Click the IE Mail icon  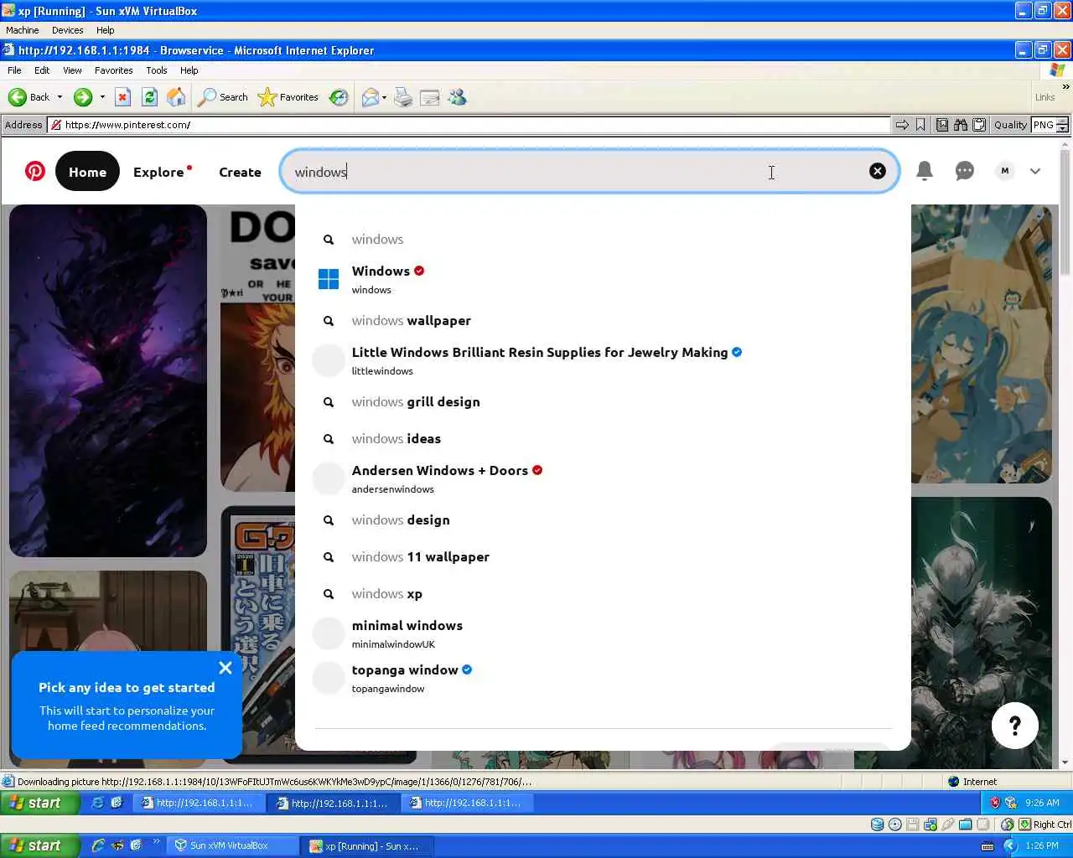pyautogui.click(x=370, y=97)
